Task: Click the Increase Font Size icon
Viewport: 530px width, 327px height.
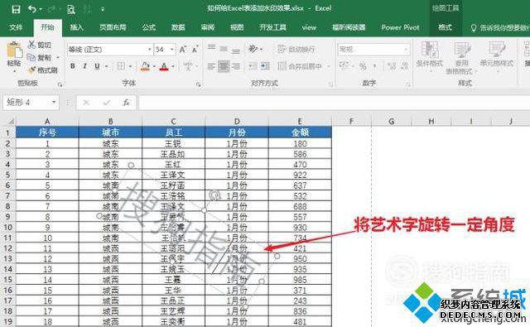Action: tap(183, 50)
